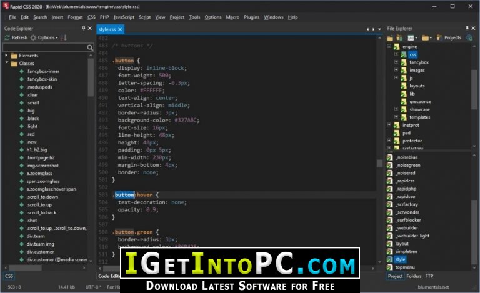Click the file tree vertical scrollbar thumb
The height and width of the screenshot is (293, 480).
(x=474, y=89)
